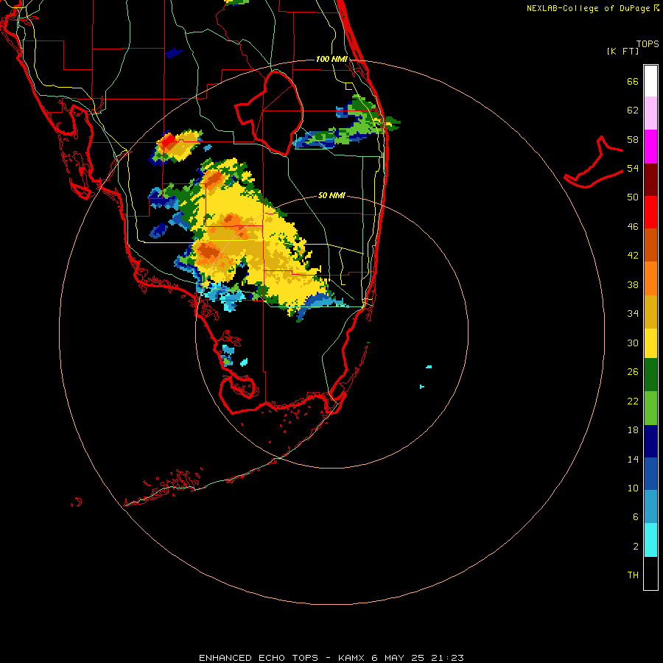The image size is (663, 663).
Task: Click the magenta legend color block
Action: (650, 147)
